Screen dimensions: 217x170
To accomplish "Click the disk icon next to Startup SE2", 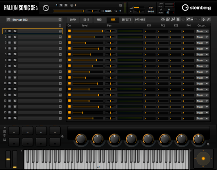I will 8,20.
